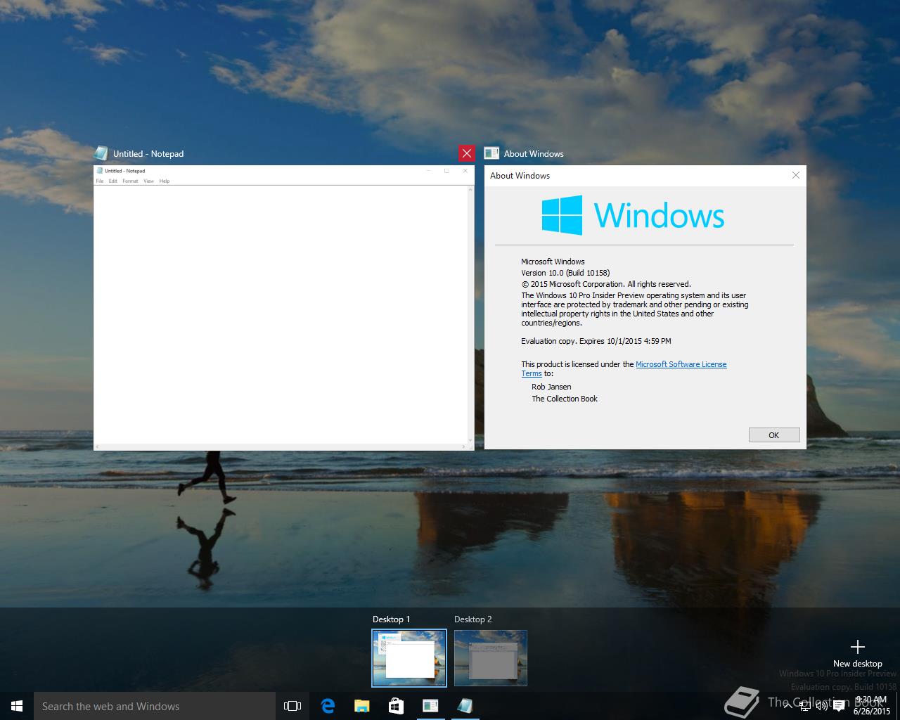Switch to Desktop 2 thumbnail
900x720 pixels.
click(x=491, y=657)
